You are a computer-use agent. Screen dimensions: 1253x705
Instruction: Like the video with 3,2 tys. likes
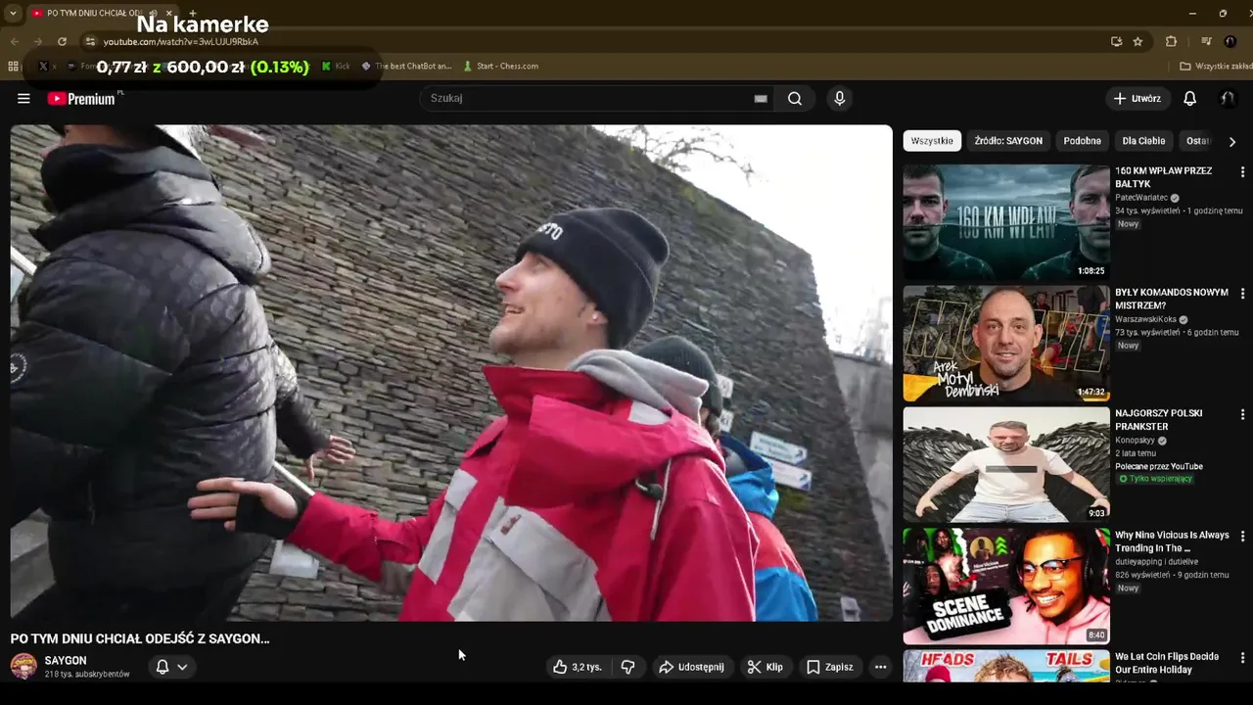tap(578, 667)
